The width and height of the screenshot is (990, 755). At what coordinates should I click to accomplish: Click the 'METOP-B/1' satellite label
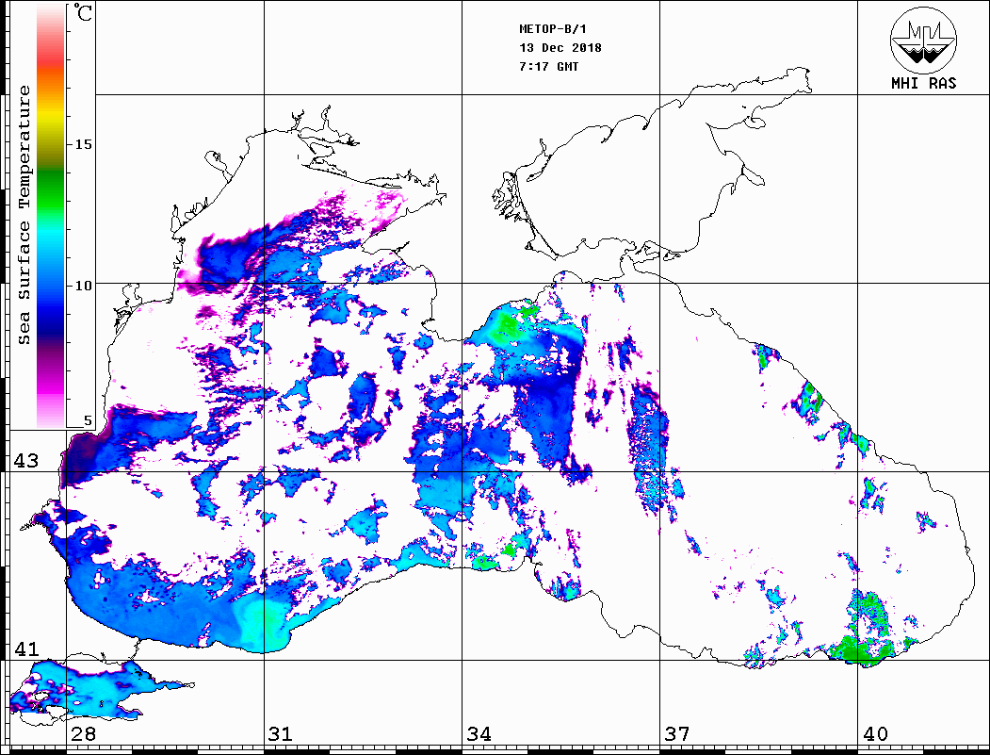point(553,29)
